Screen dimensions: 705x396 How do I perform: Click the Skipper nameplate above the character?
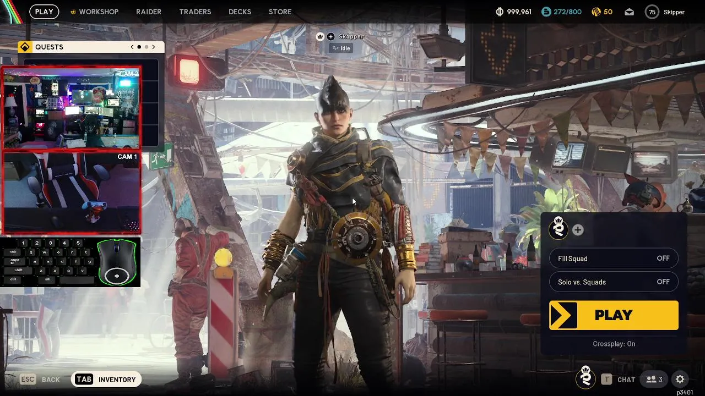click(x=351, y=36)
